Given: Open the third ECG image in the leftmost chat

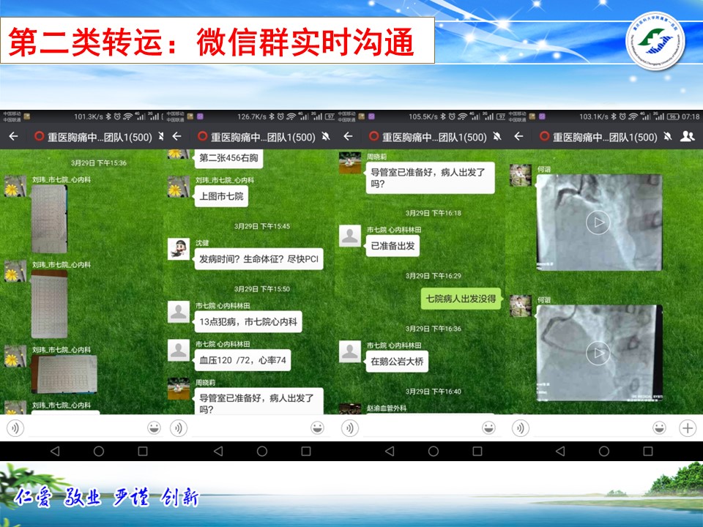Looking at the screenshot, I should tap(64, 373).
